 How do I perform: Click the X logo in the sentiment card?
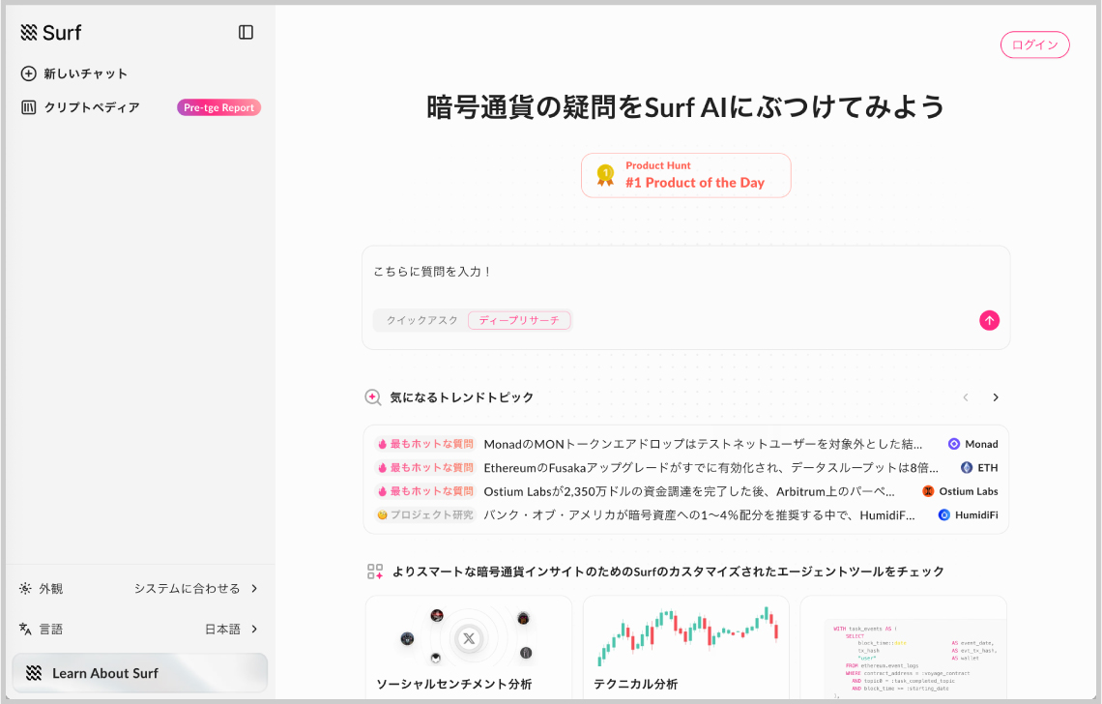(469, 638)
